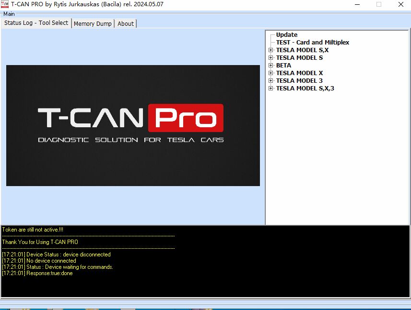Click 'Response:true:done' log entry
The width and height of the screenshot is (411, 310).
point(37,273)
